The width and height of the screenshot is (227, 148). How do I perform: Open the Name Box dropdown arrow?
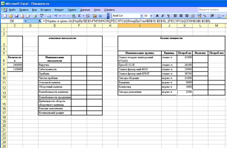coord(26,21)
